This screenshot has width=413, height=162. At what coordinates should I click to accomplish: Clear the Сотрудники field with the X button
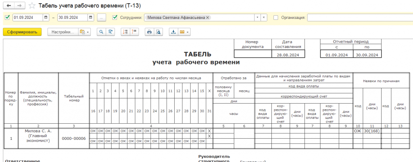click(x=264, y=18)
